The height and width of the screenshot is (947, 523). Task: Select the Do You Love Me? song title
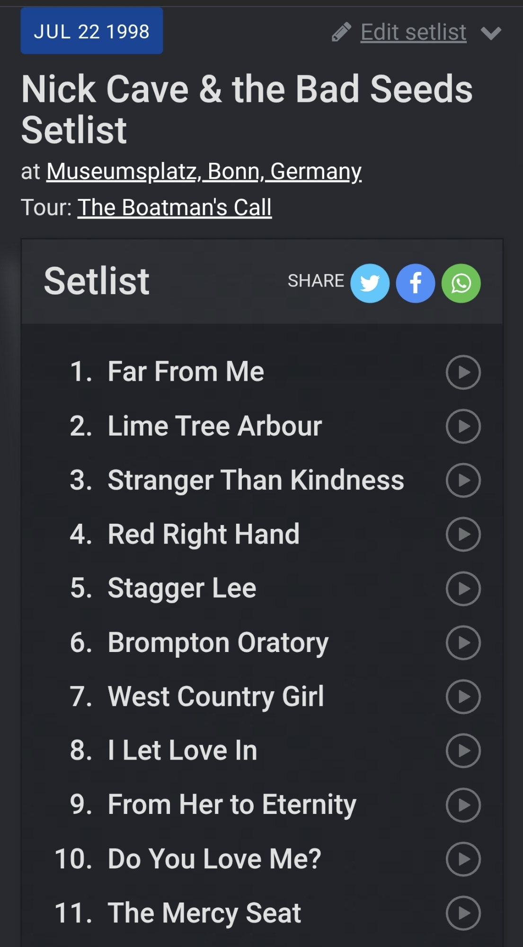(x=214, y=858)
